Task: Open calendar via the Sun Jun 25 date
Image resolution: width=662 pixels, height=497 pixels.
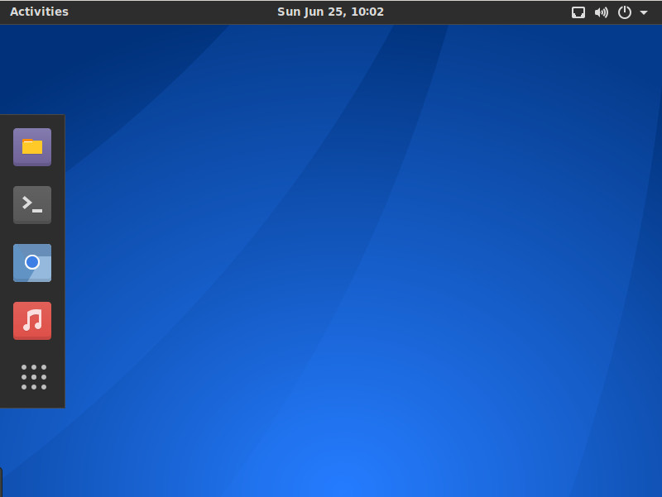Action: click(x=312, y=12)
